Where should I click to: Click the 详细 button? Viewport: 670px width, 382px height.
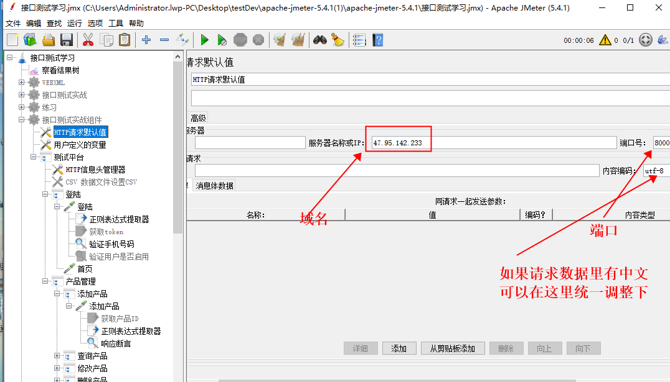(x=361, y=348)
